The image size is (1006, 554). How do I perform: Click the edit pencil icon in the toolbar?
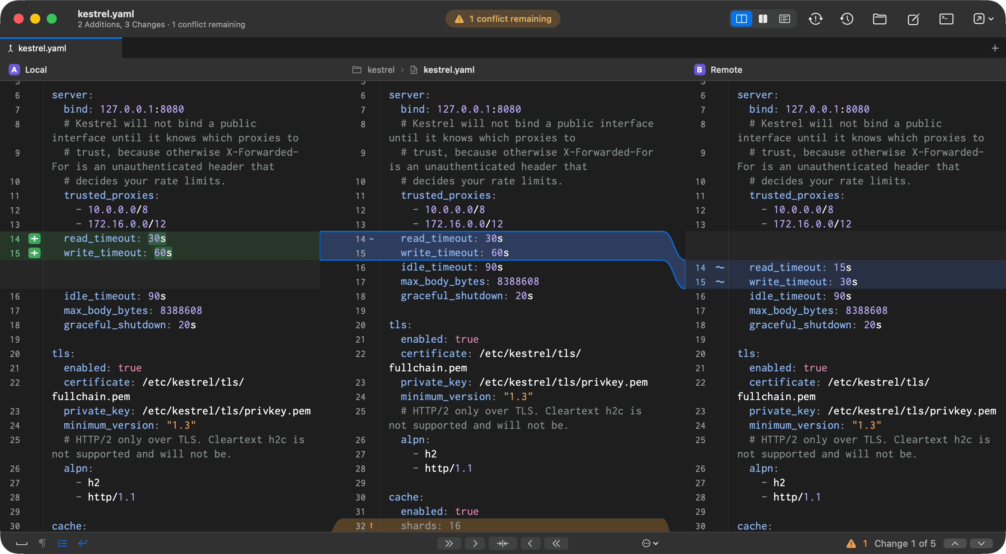coord(913,19)
